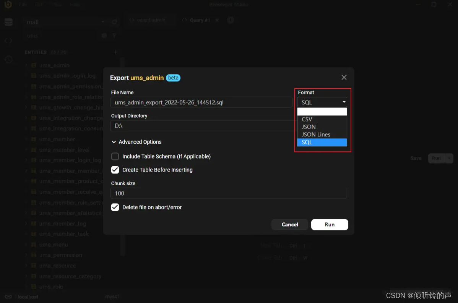Screen dimensions: 458x303
Task: Select the ums_member_statistics row
Action: click(70, 213)
